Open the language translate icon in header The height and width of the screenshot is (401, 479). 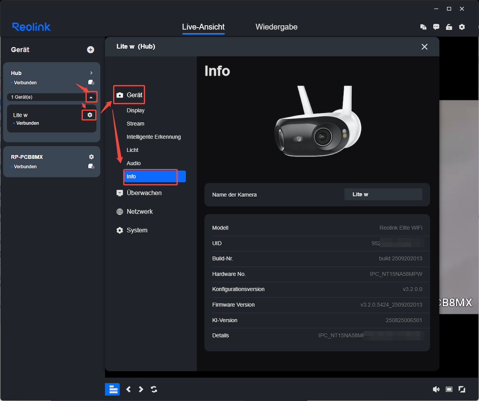pos(423,27)
